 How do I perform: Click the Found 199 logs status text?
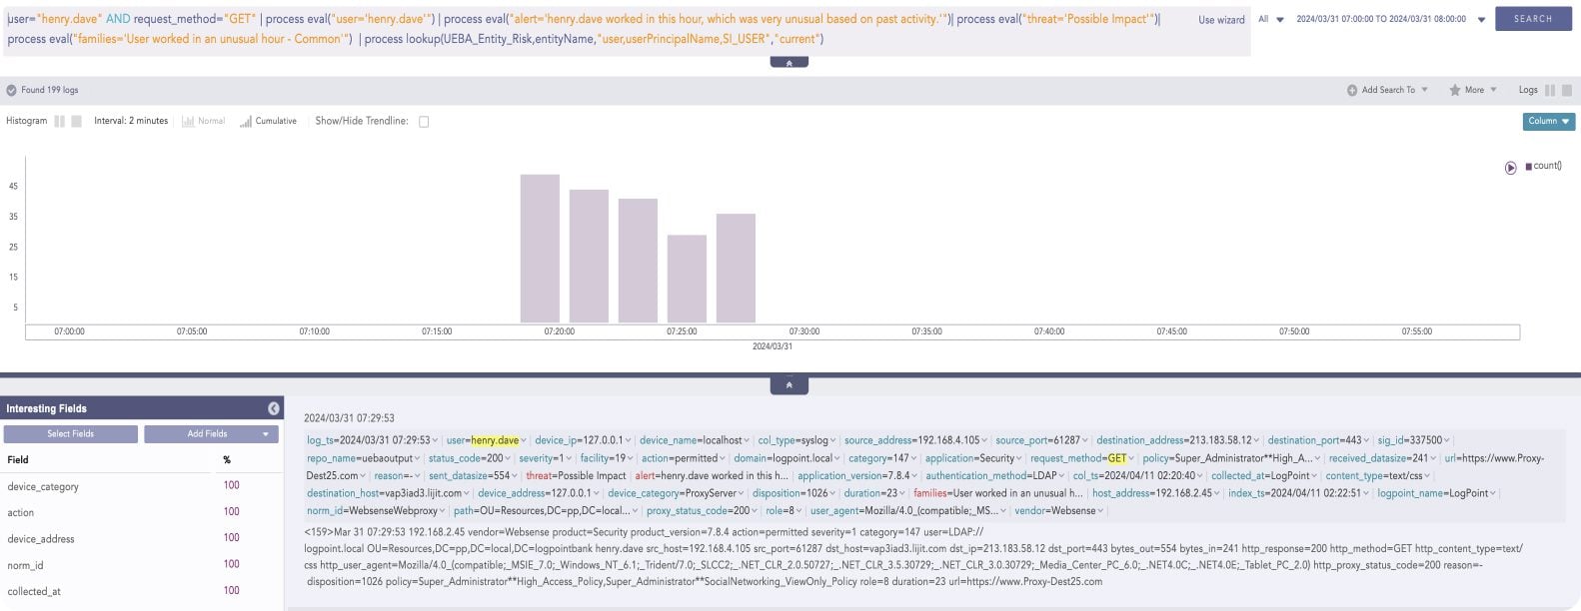[x=49, y=90]
